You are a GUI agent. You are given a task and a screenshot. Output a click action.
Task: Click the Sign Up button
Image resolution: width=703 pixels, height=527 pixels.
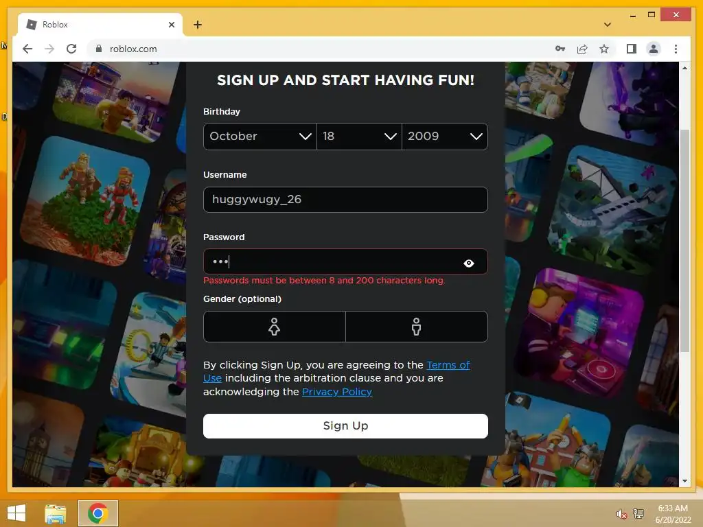tap(345, 425)
